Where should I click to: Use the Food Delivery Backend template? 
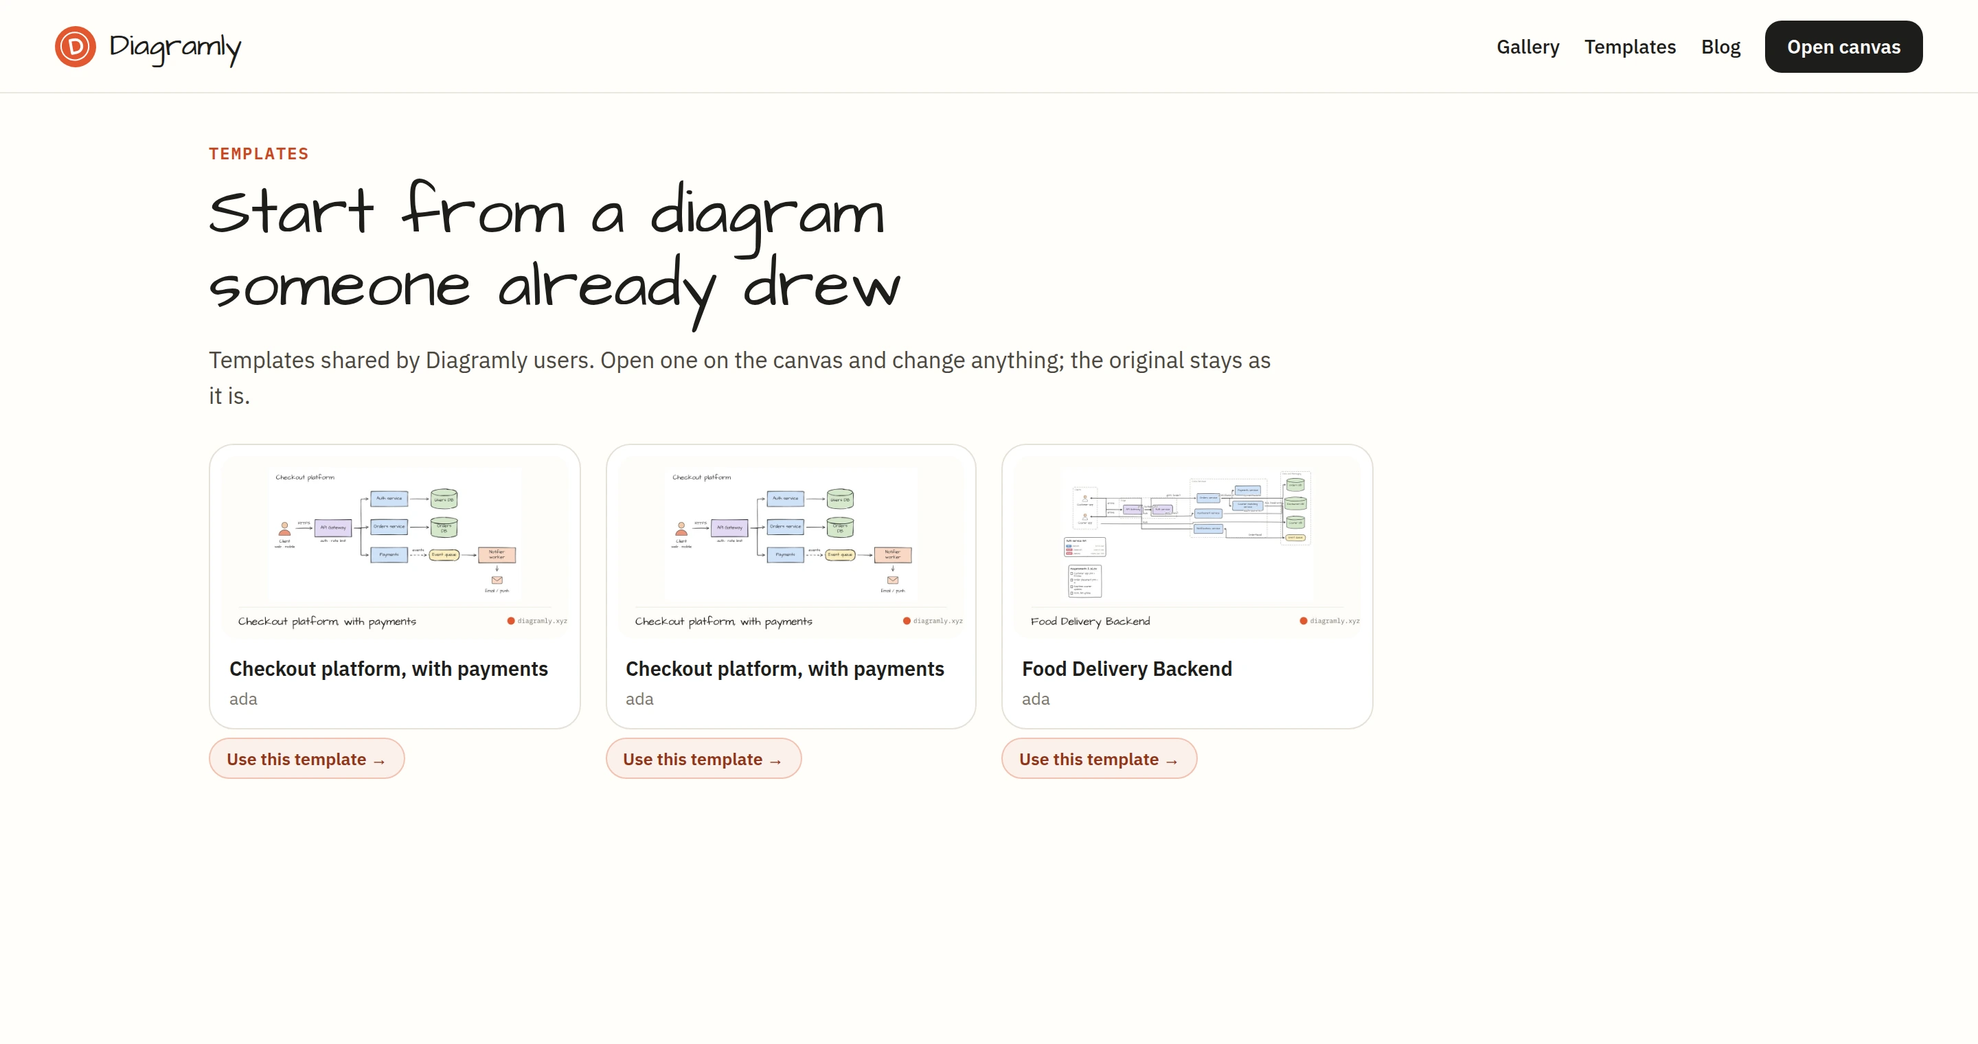pos(1098,758)
